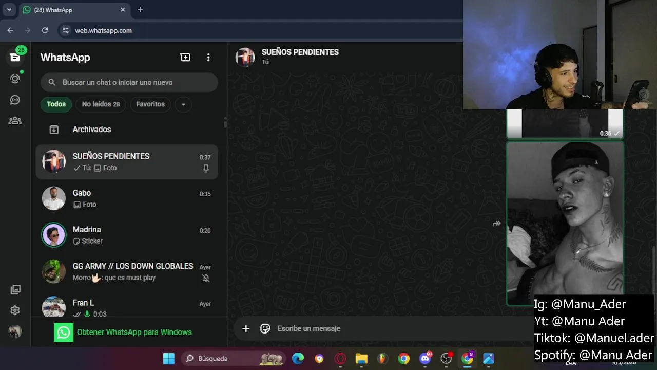Open Discord from taskbar
This screenshot has height=370, width=657.
point(425,359)
